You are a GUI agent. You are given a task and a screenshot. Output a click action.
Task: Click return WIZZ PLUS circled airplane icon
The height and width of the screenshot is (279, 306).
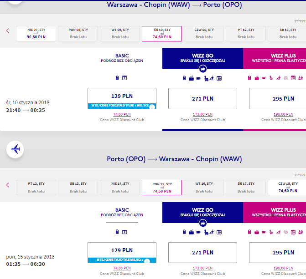pyautogui.click(x=285, y=232)
